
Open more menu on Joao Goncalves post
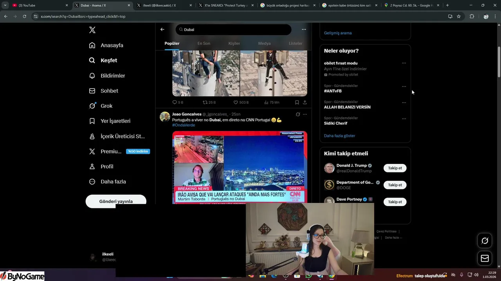tap(305, 114)
